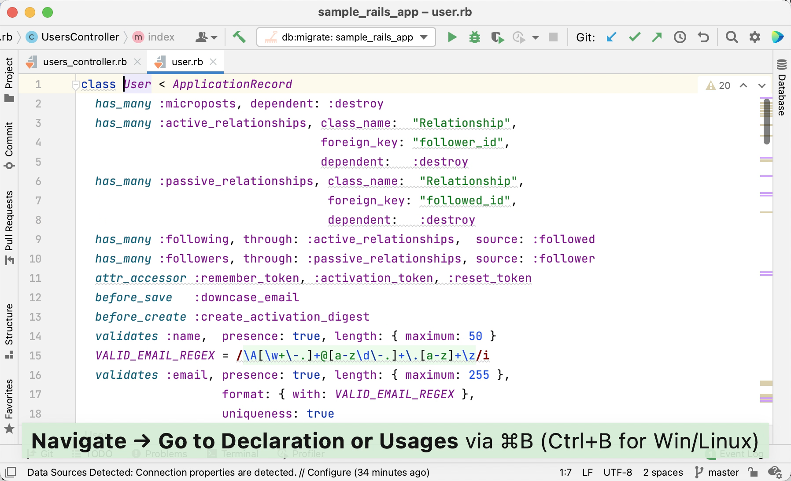The height and width of the screenshot is (481, 791).
Task: Run with Coverage shield icon
Action: pyautogui.click(x=497, y=37)
